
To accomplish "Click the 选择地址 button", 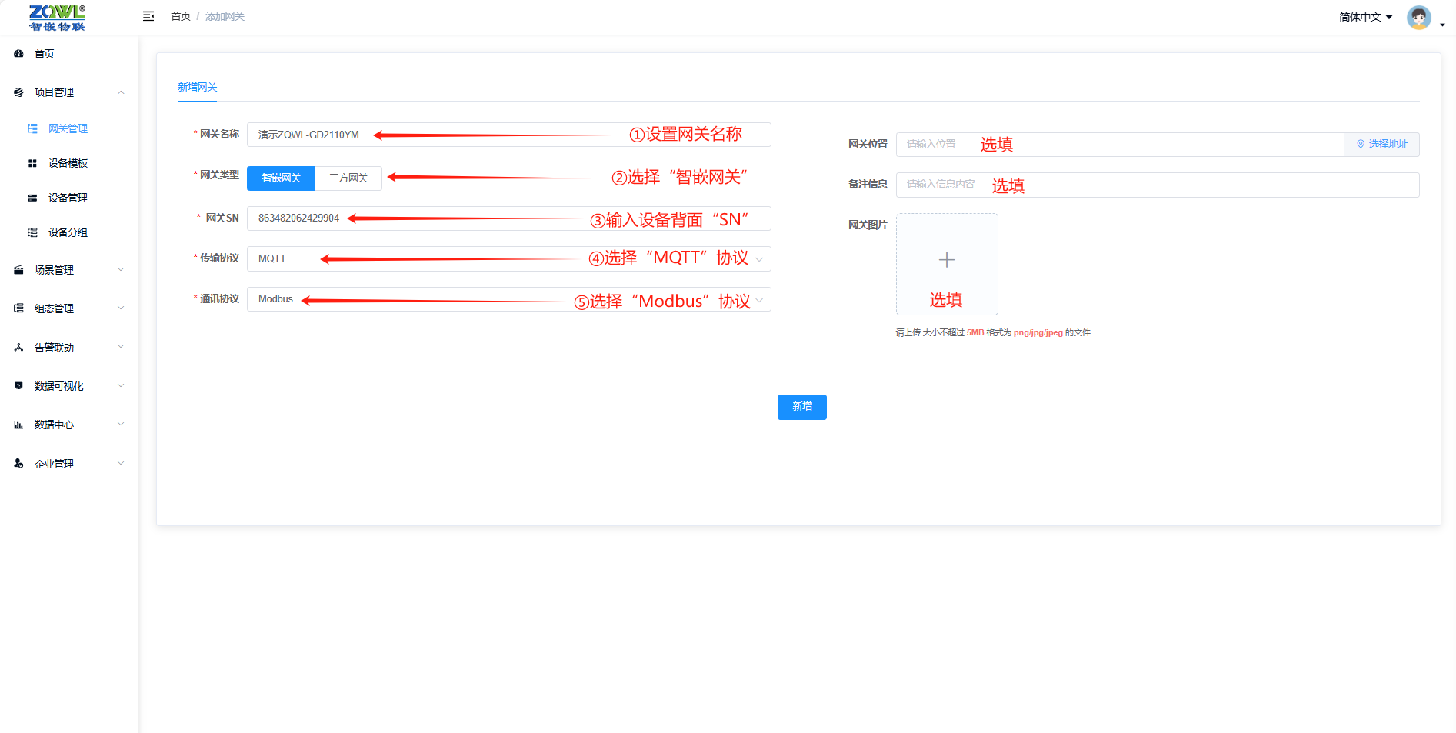I will 1381,145.
